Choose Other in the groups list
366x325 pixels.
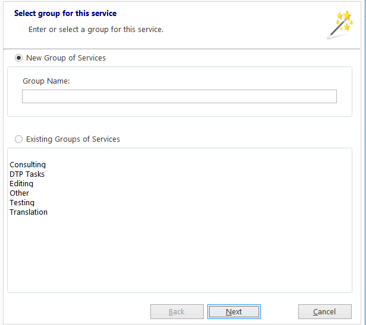[x=20, y=193]
